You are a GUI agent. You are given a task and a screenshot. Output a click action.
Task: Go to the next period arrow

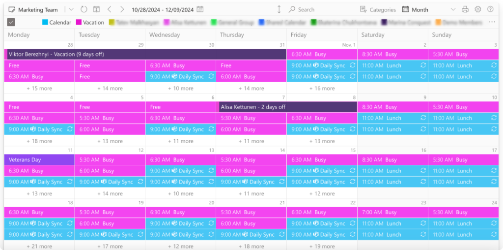[122, 9]
